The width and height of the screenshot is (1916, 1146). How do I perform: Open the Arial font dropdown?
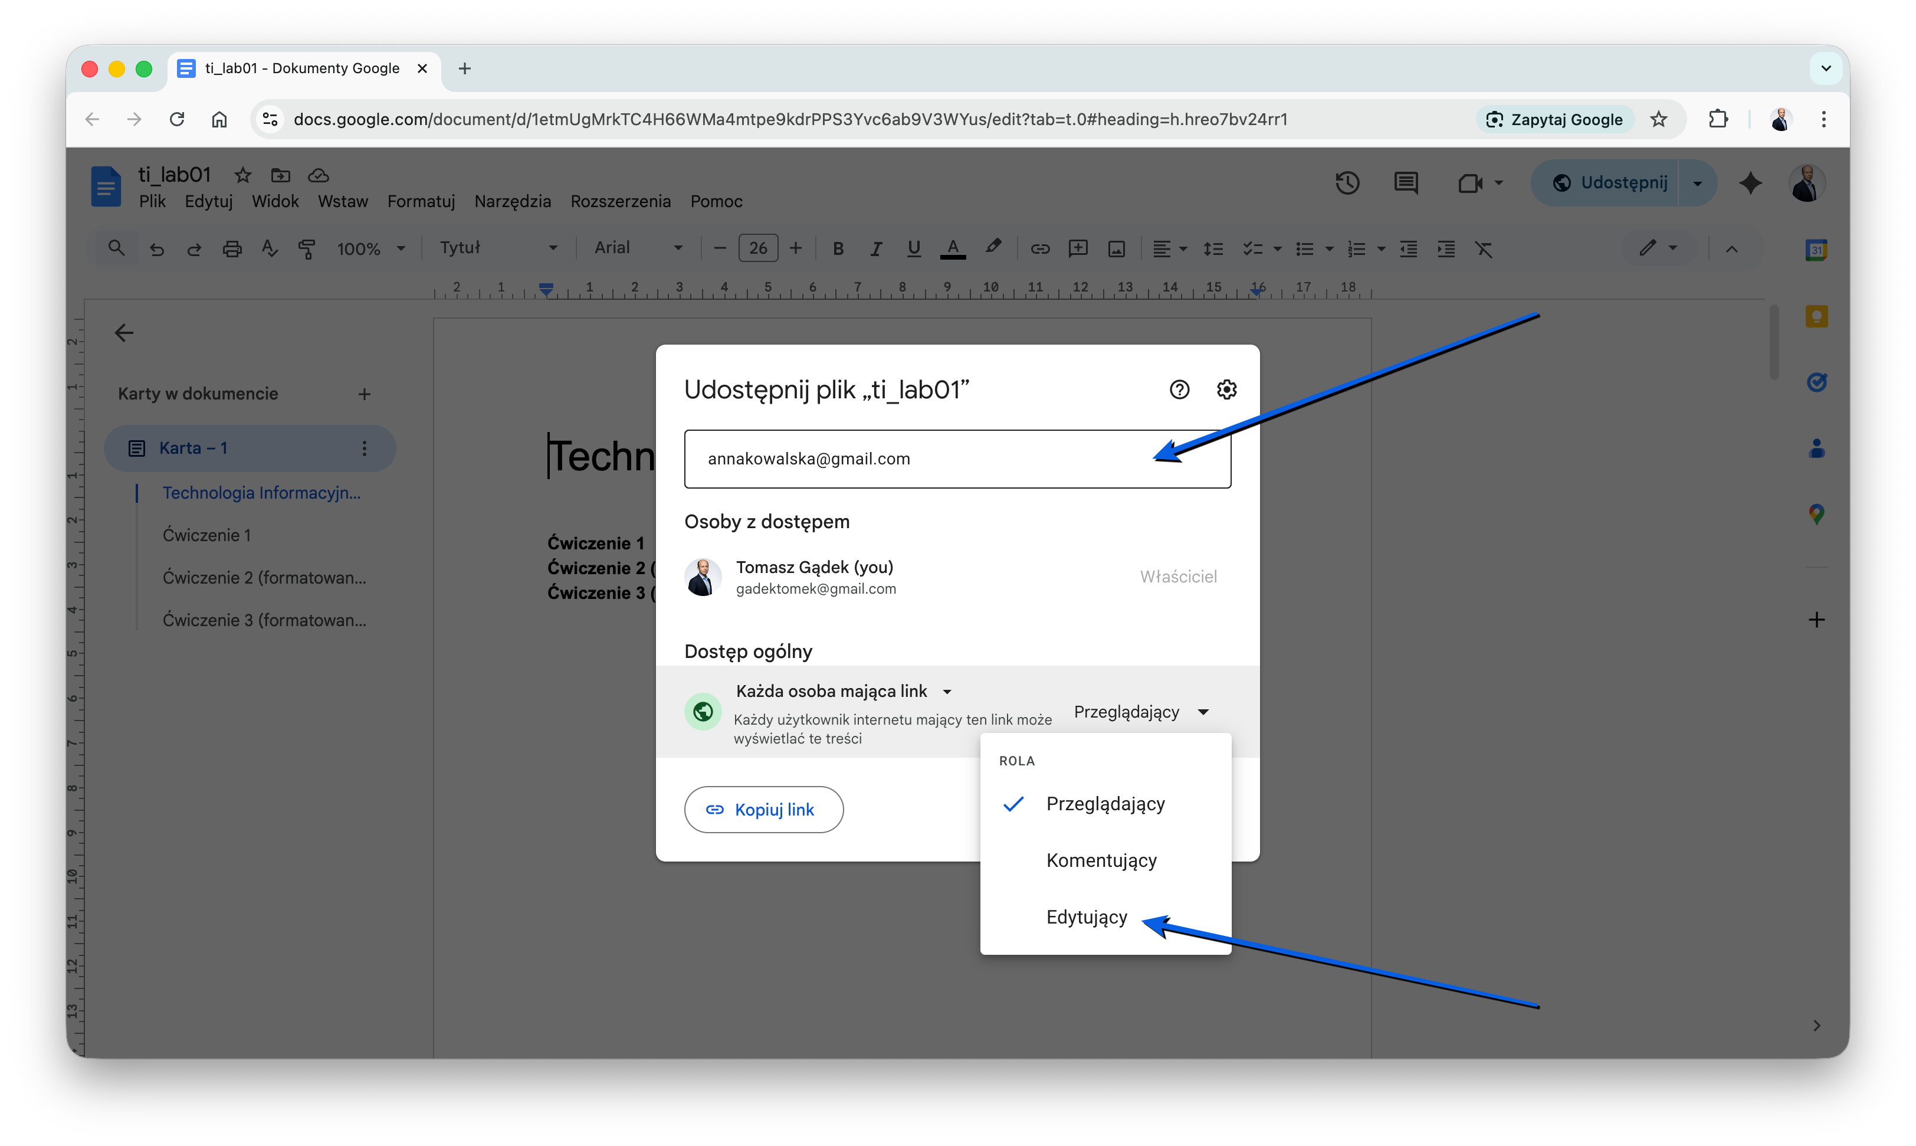click(x=638, y=248)
